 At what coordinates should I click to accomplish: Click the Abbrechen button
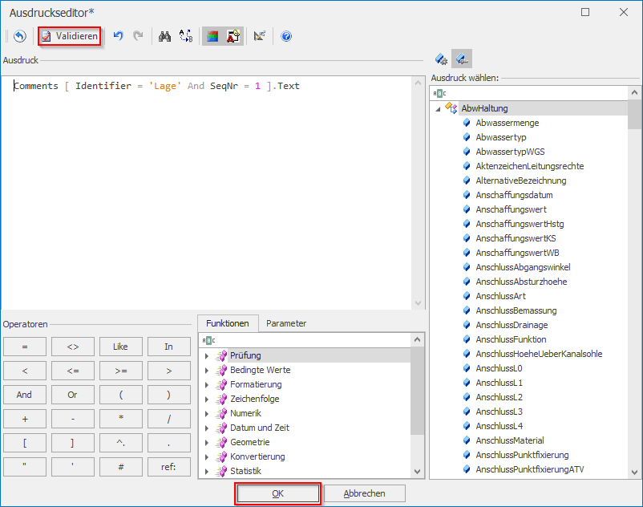tap(365, 493)
